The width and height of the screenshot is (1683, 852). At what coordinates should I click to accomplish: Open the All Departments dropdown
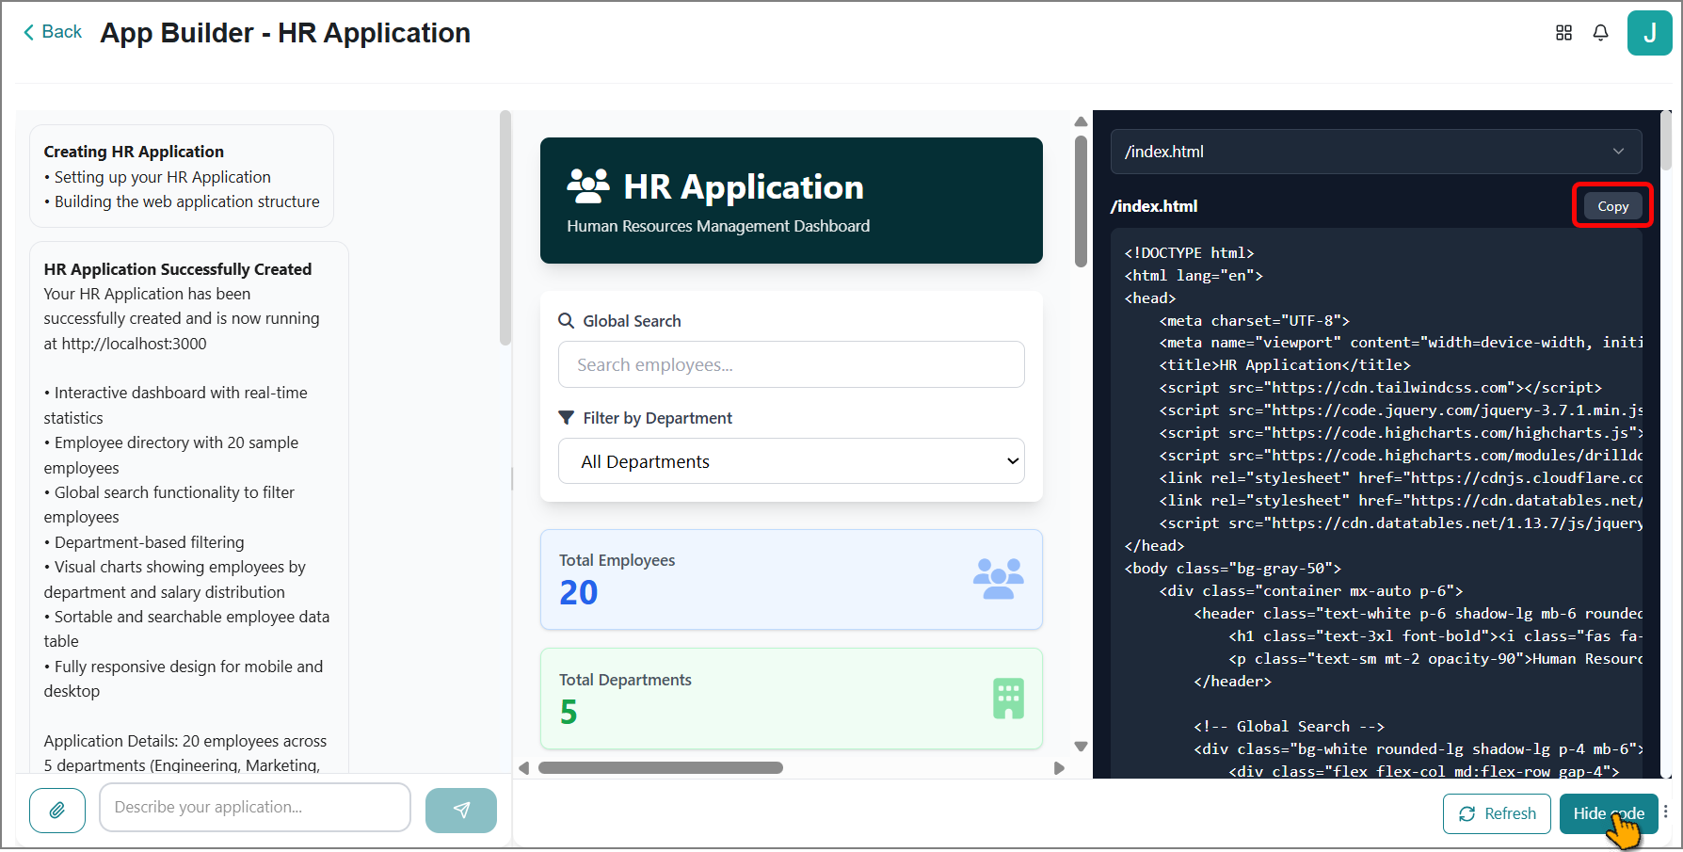pos(791,461)
